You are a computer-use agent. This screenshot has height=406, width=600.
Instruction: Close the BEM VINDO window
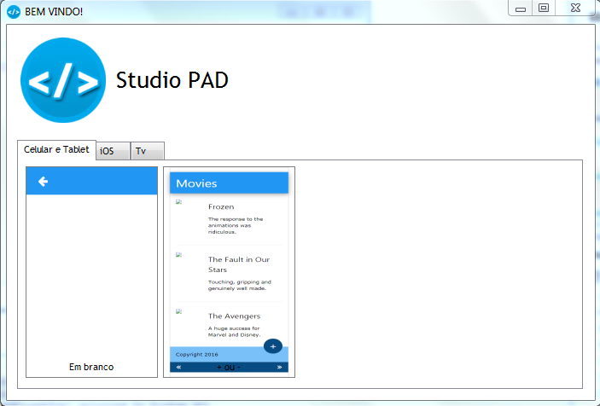(575, 8)
